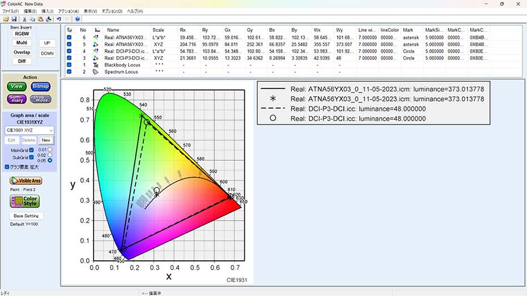Click the blue Bitmap action button
The image size is (527, 296).
click(40, 87)
